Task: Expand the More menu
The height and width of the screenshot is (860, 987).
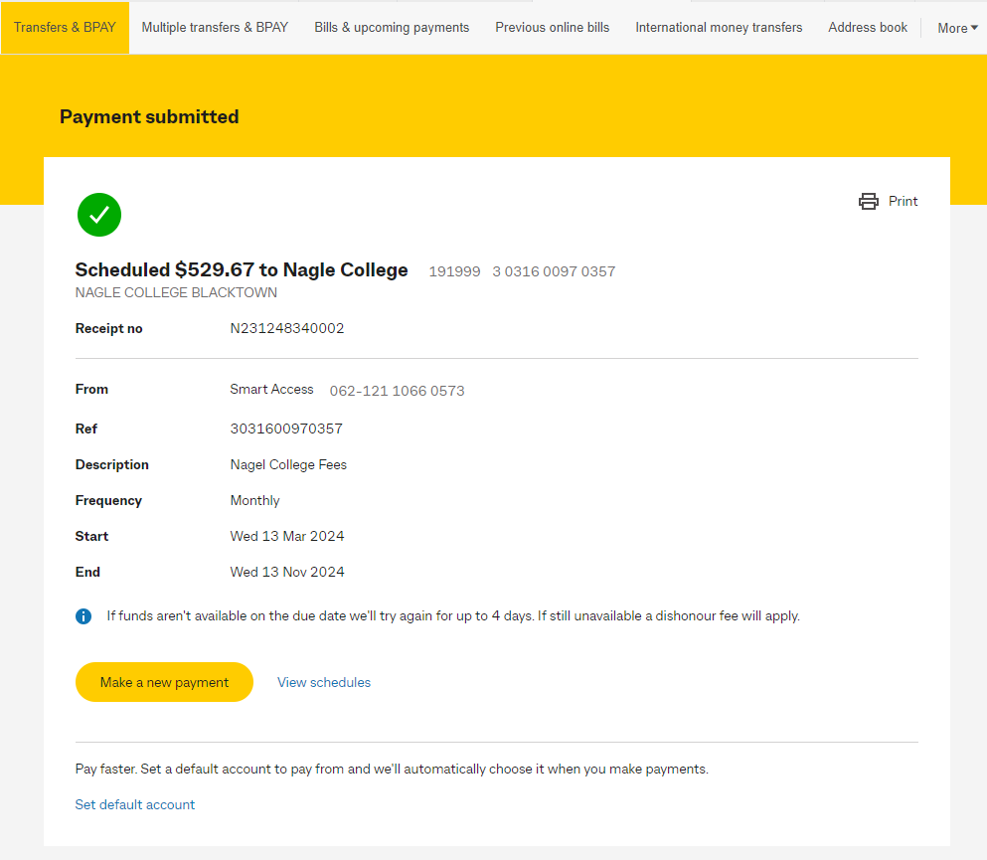Action: click(957, 28)
